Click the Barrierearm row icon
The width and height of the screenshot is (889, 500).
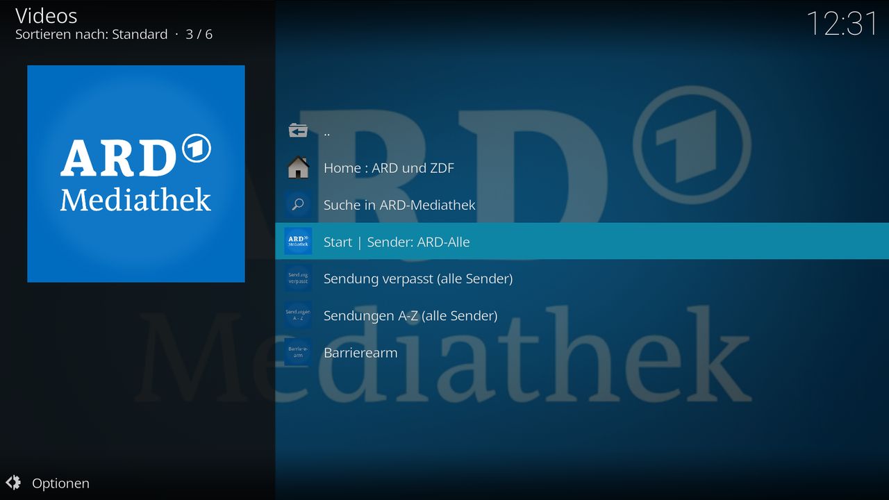click(298, 352)
